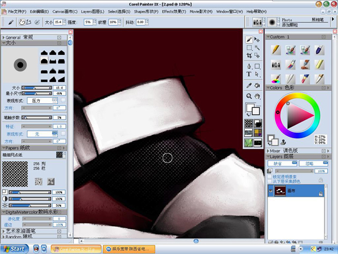The height and width of the screenshot is (254, 338).
Task: Click the Windows Start button
Action: point(14,249)
